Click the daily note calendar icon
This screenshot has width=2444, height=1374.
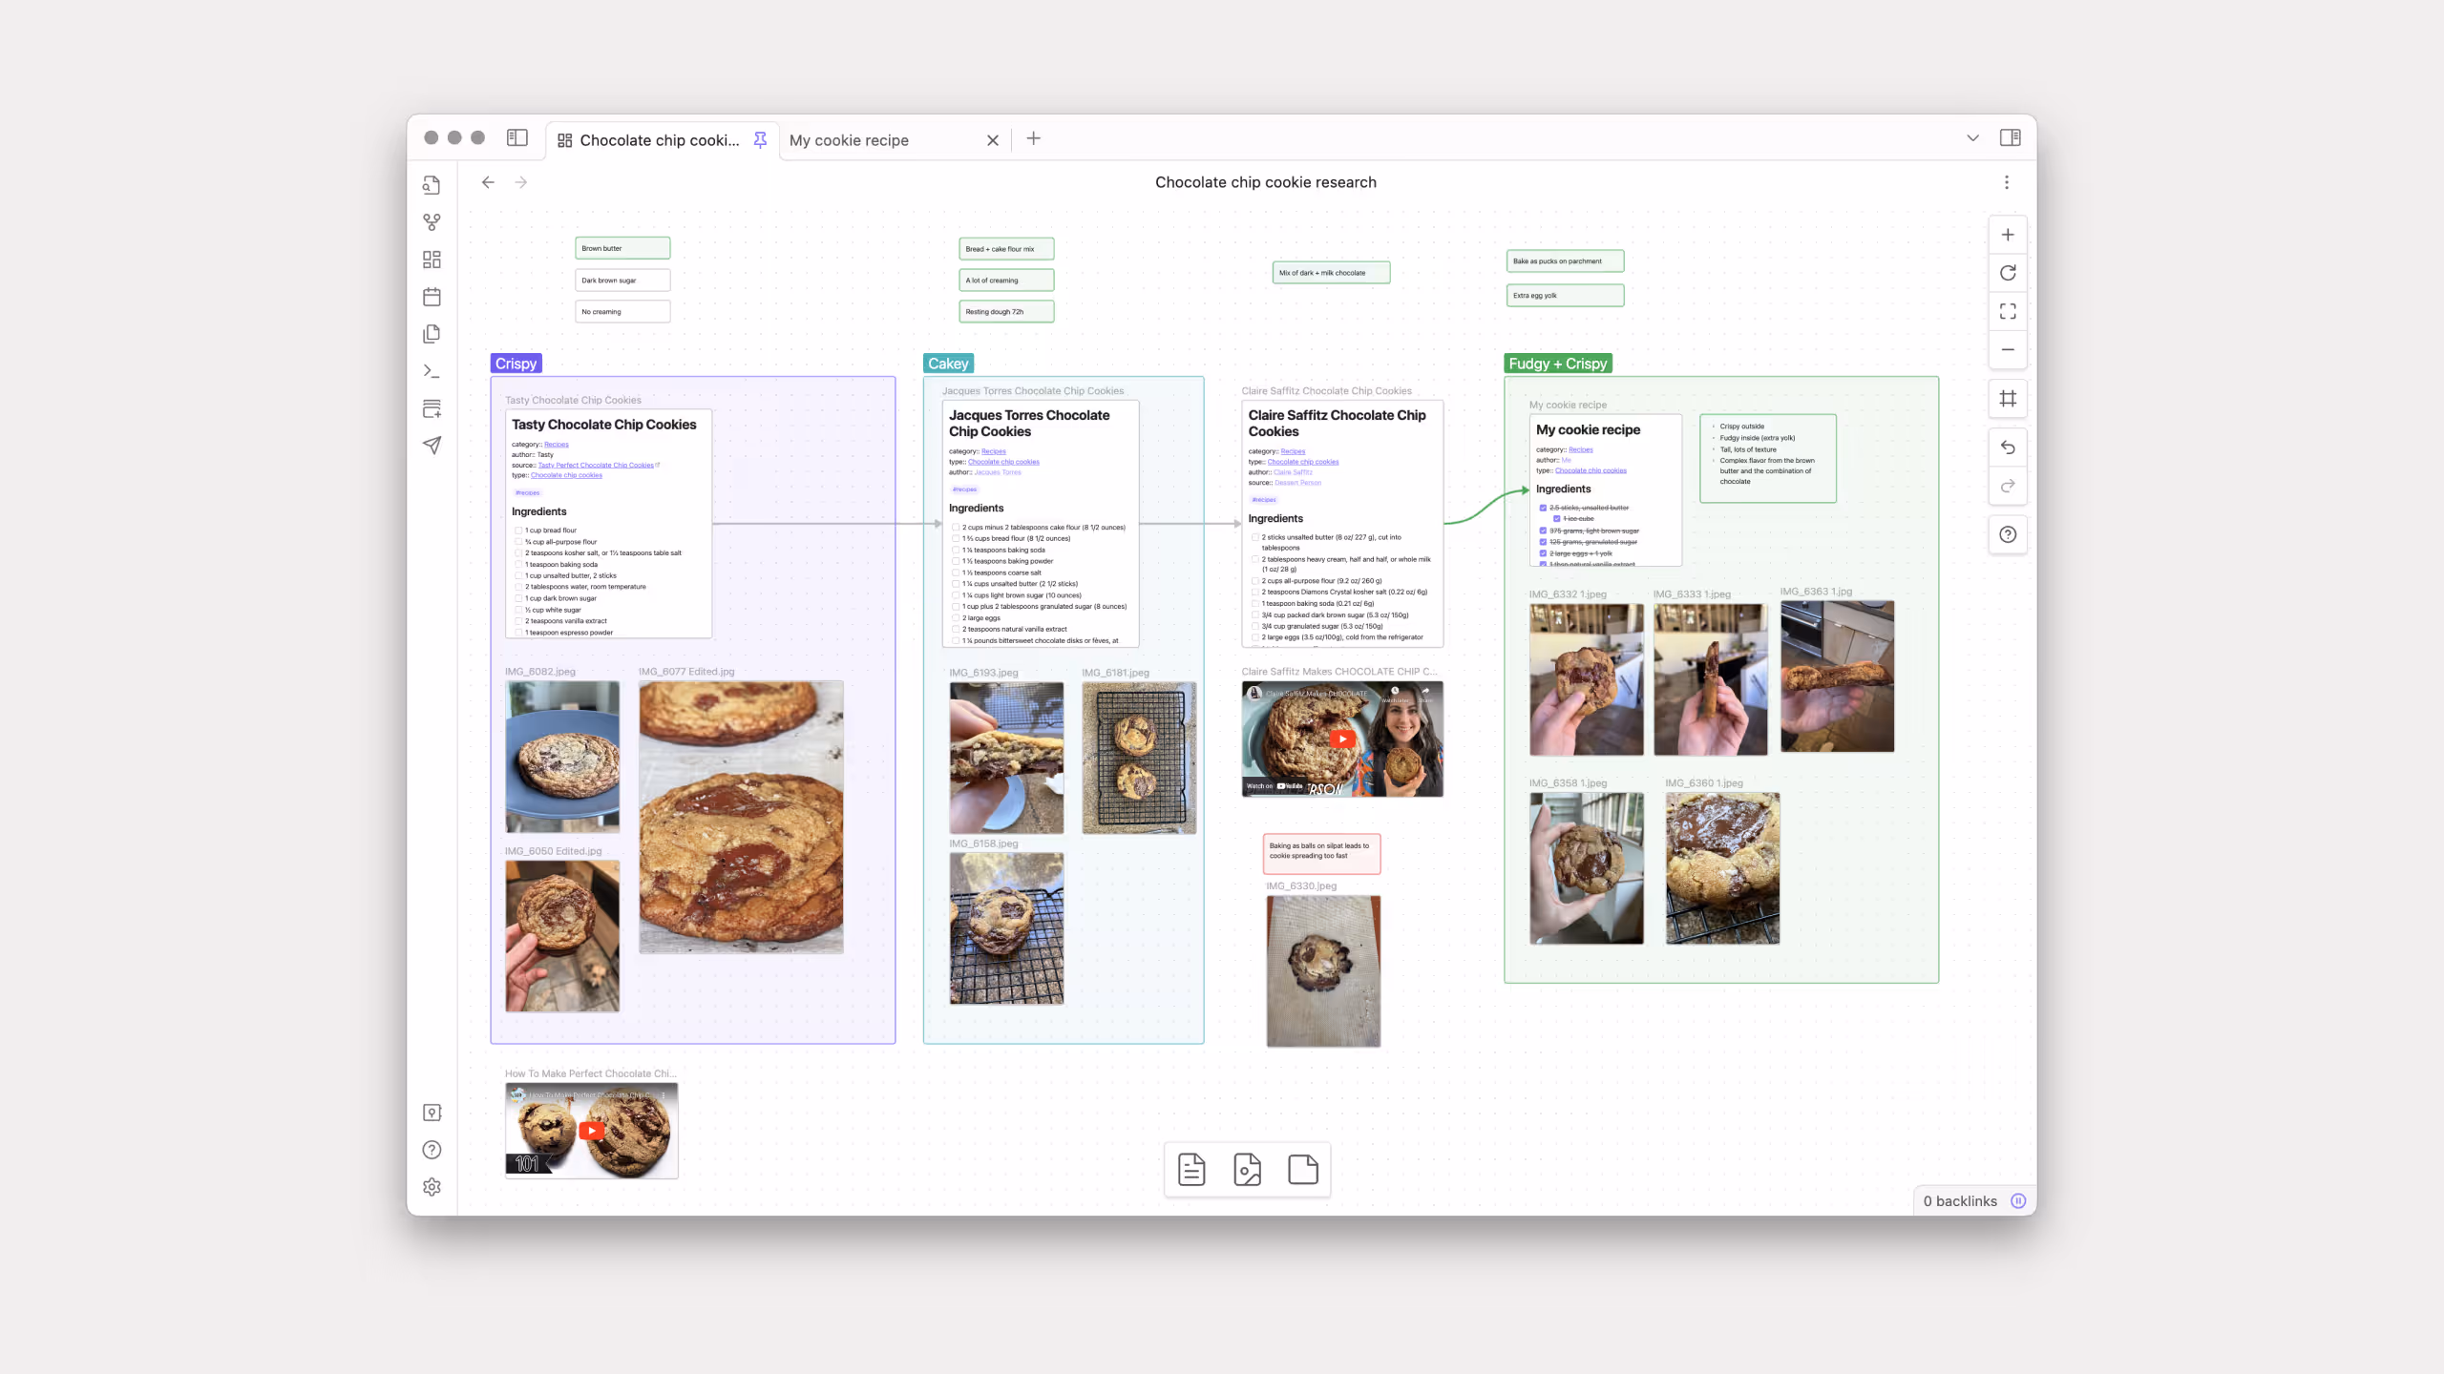[x=432, y=297]
